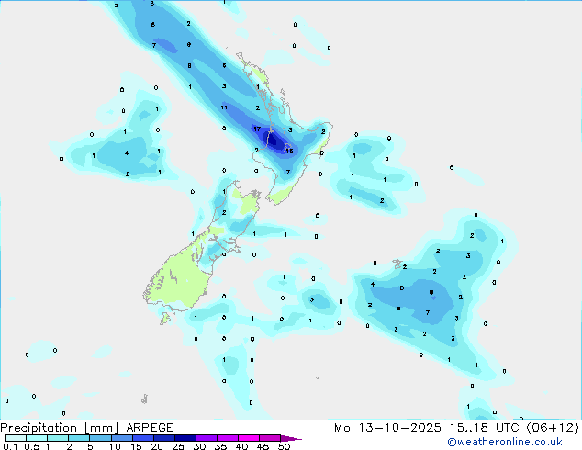
Task: Open the weatheronline.co.uk credit link
Action: point(505,442)
